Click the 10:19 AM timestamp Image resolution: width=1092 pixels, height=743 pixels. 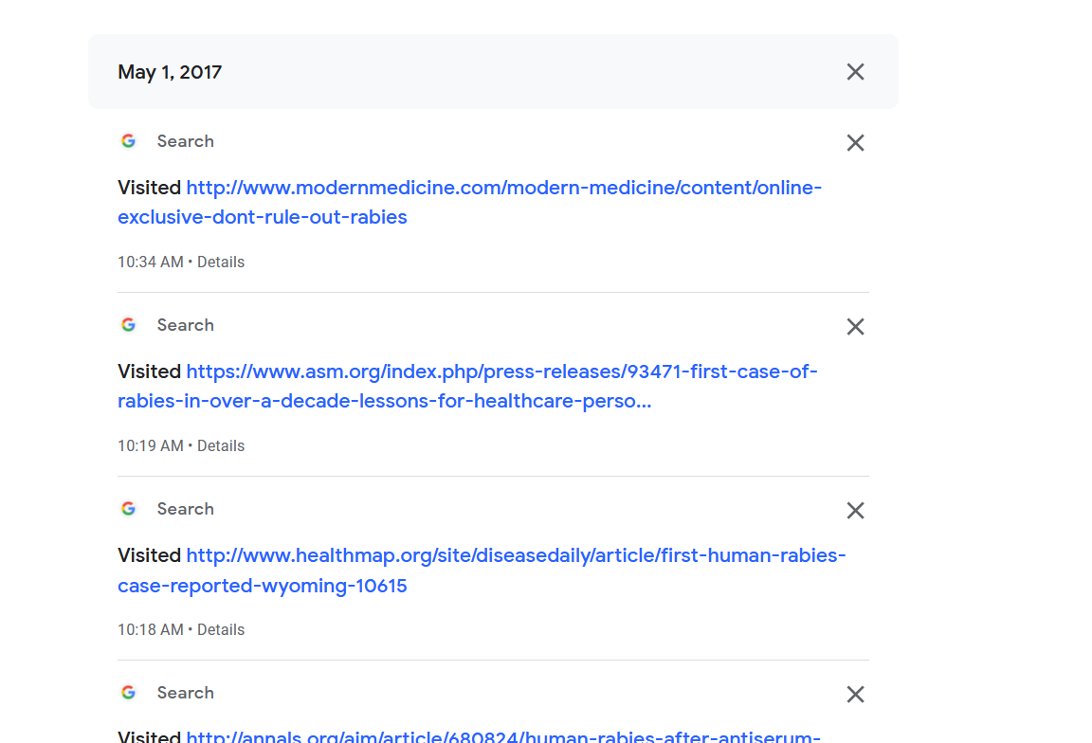pyautogui.click(x=151, y=445)
